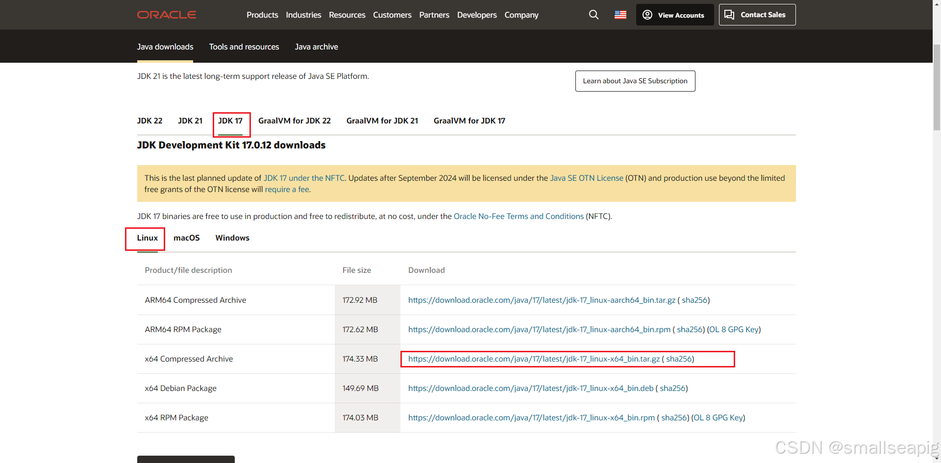Switch to Tools and resources tab
Viewport: 941px width, 463px height.
pyautogui.click(x=244, y=47)
